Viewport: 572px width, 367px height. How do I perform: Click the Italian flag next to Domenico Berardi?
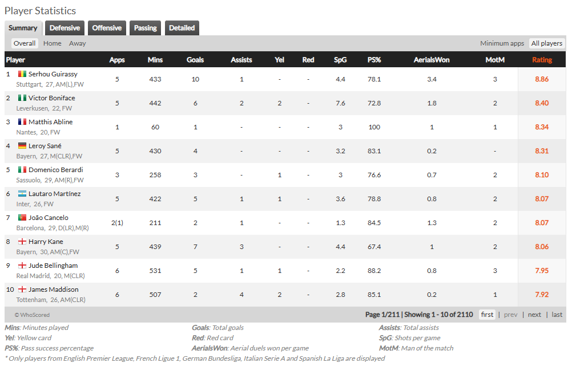click(x=22, y=170)
